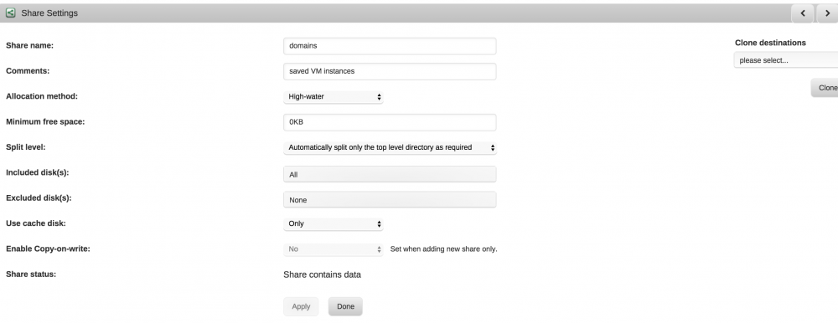Viewport: 838px width, 323px height.
Task: Open the Clone destinations select box
Action: pos(786,60)
